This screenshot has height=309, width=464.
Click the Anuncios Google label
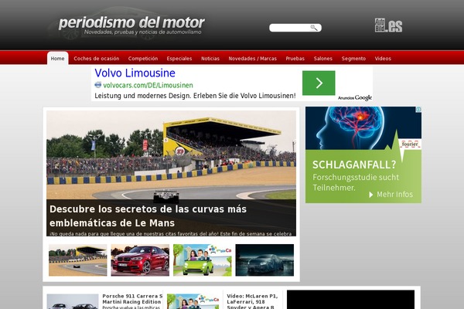coord(355,97)
